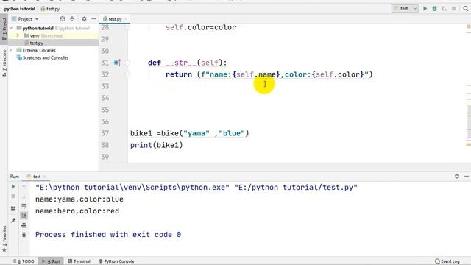This screenshot has height=265, width=471.
Task: Collapse all in Project panel header
Action: [72, 19]
